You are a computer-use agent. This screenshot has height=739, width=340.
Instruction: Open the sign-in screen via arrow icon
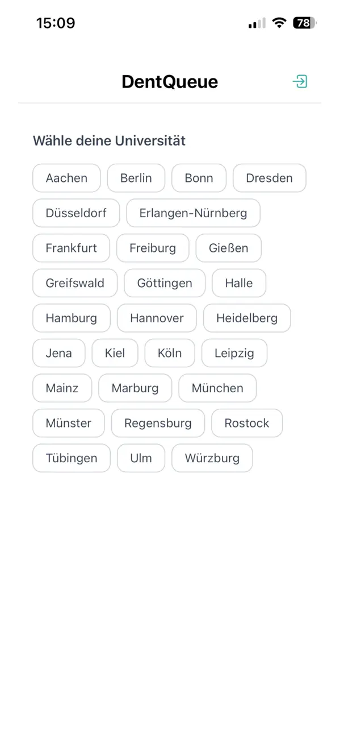coord(300,81)
